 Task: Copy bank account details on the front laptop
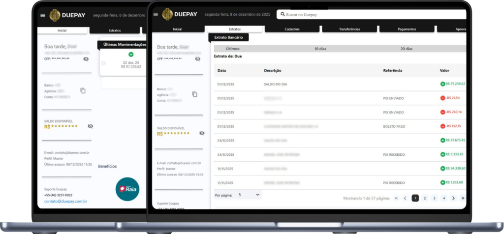195,94
